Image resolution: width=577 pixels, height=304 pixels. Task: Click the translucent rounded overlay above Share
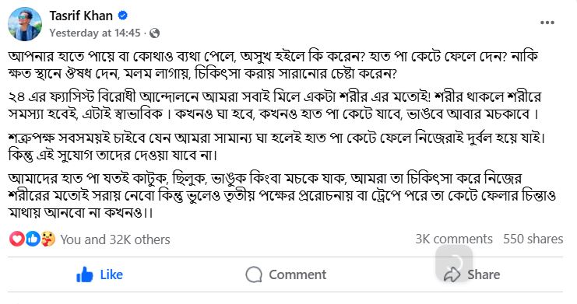pos(454,263)
